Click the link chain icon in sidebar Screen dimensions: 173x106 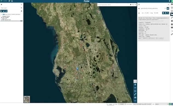pyautogui.click(x=172, y=34)
